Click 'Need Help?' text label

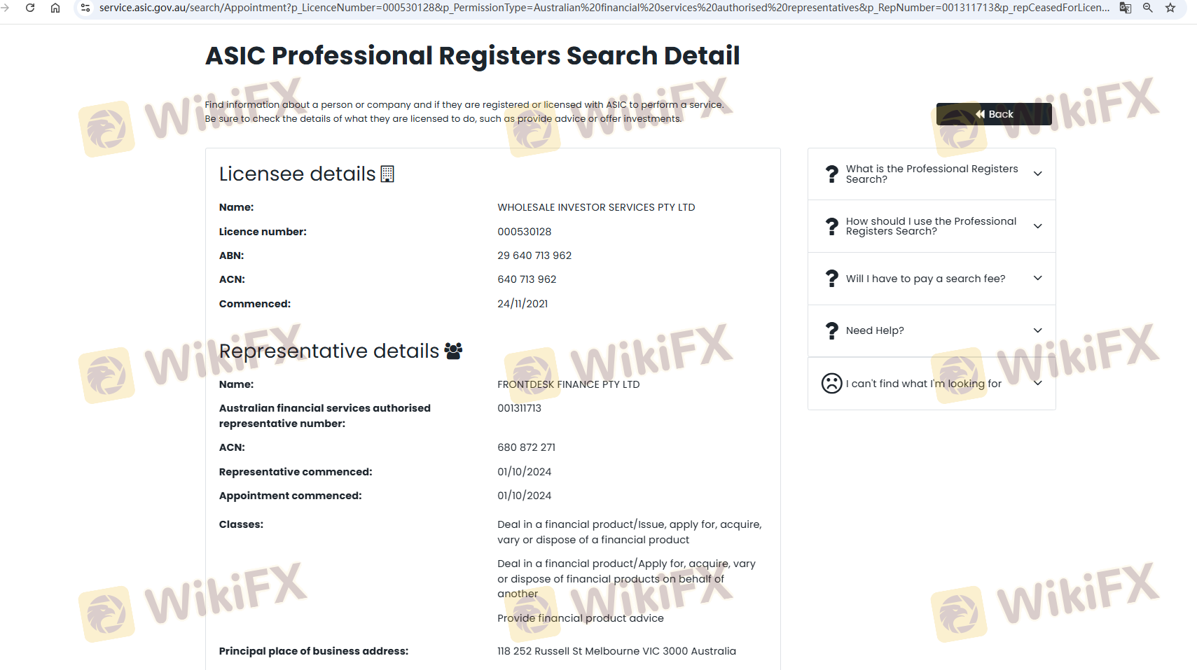pos(875,330)
